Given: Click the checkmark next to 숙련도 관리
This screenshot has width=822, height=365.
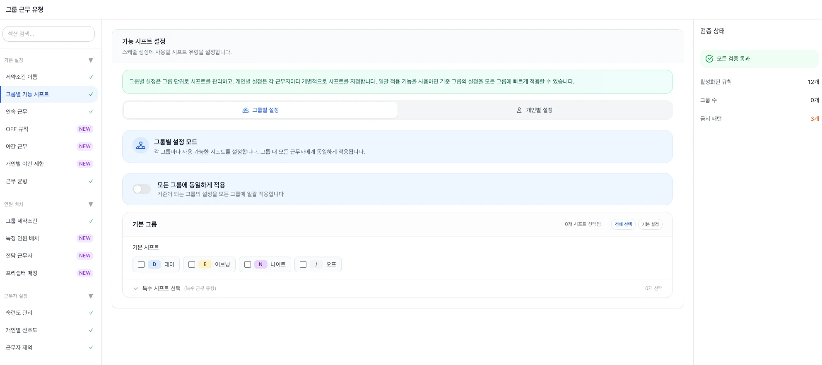Looking at the screenshot, I should tap(91, 313).
